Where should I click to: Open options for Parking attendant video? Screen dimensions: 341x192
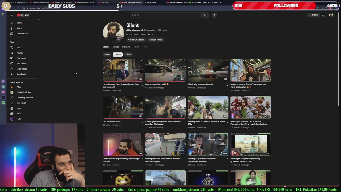pos(185,159)
